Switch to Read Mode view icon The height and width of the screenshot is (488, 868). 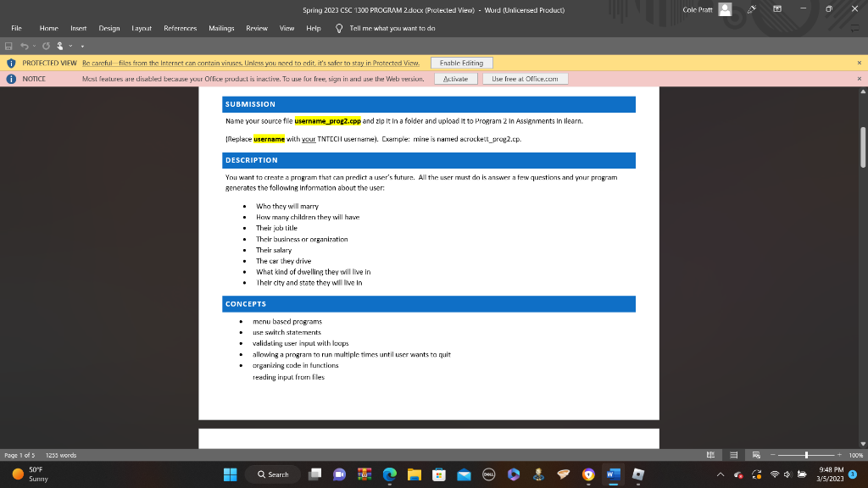pos(711,455)
